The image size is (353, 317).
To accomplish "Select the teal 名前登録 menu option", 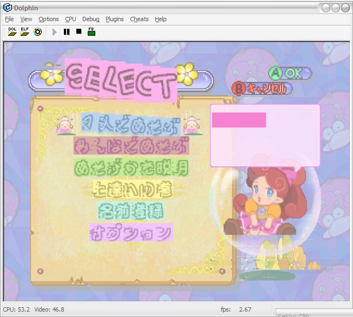I will point(131,211).
